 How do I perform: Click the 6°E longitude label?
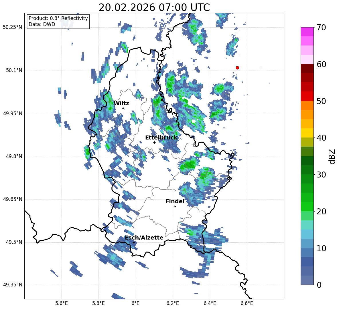click(135, 303)
